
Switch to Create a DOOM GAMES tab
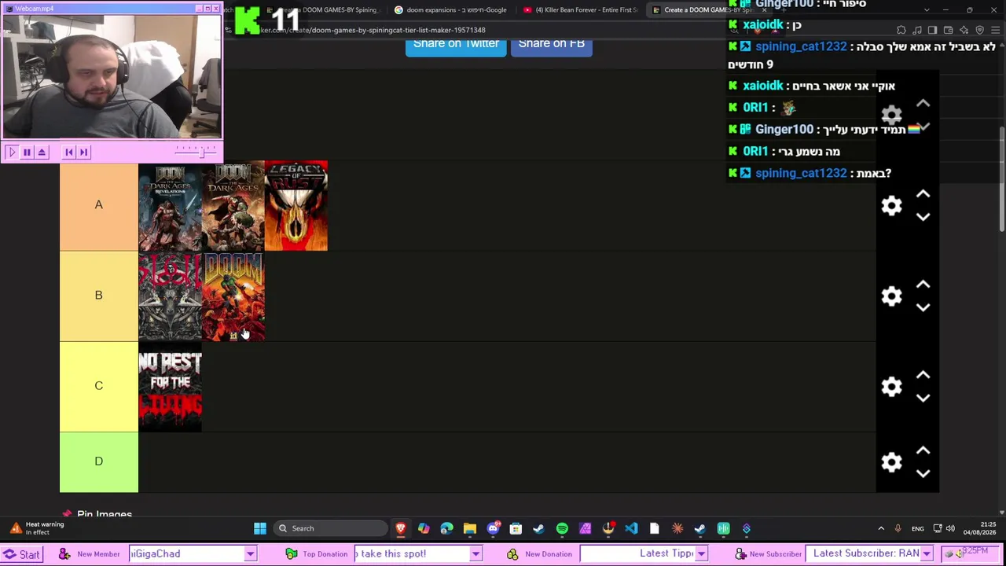tap(707, 10)
